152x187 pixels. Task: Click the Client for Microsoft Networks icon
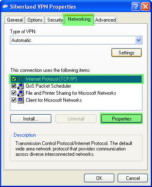pos(21,100)
